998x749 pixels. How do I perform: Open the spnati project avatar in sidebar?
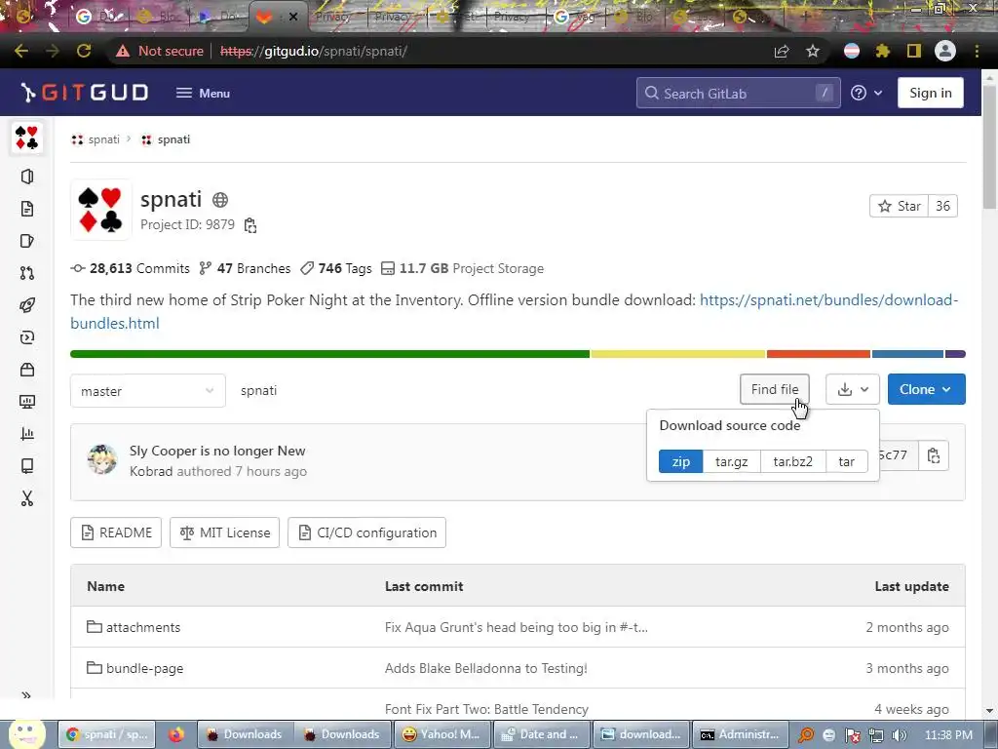26,138
